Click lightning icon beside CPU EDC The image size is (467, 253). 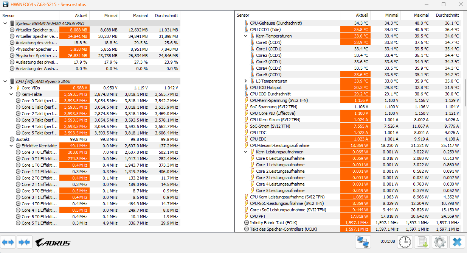point(247,139)
